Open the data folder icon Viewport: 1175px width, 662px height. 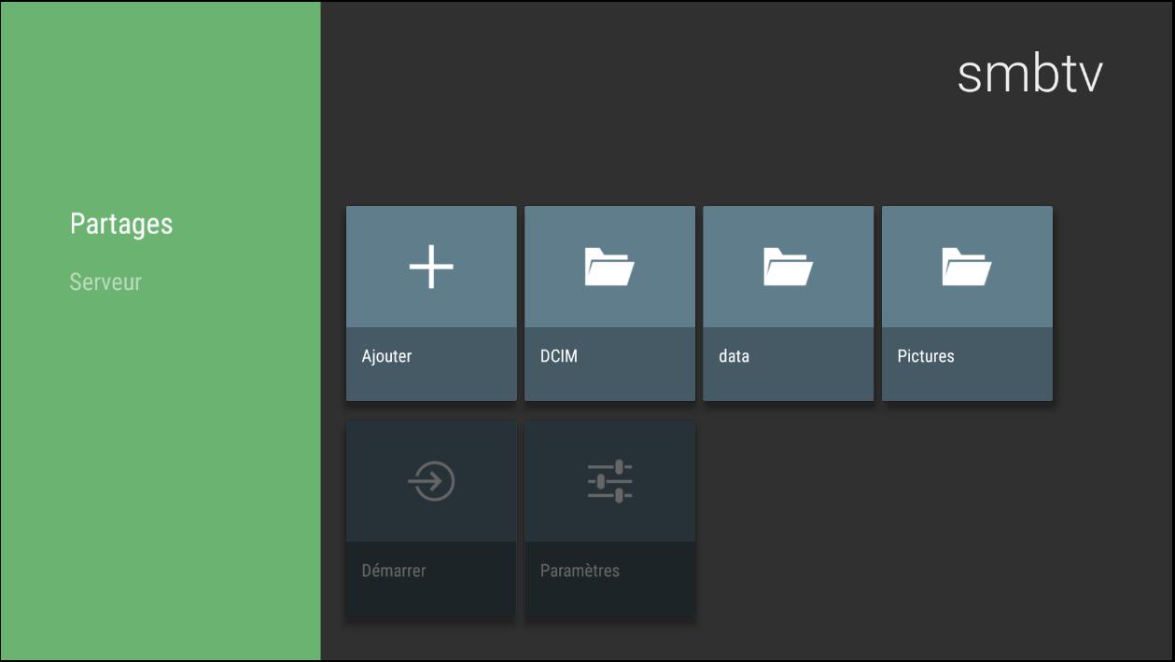(788, 267)
